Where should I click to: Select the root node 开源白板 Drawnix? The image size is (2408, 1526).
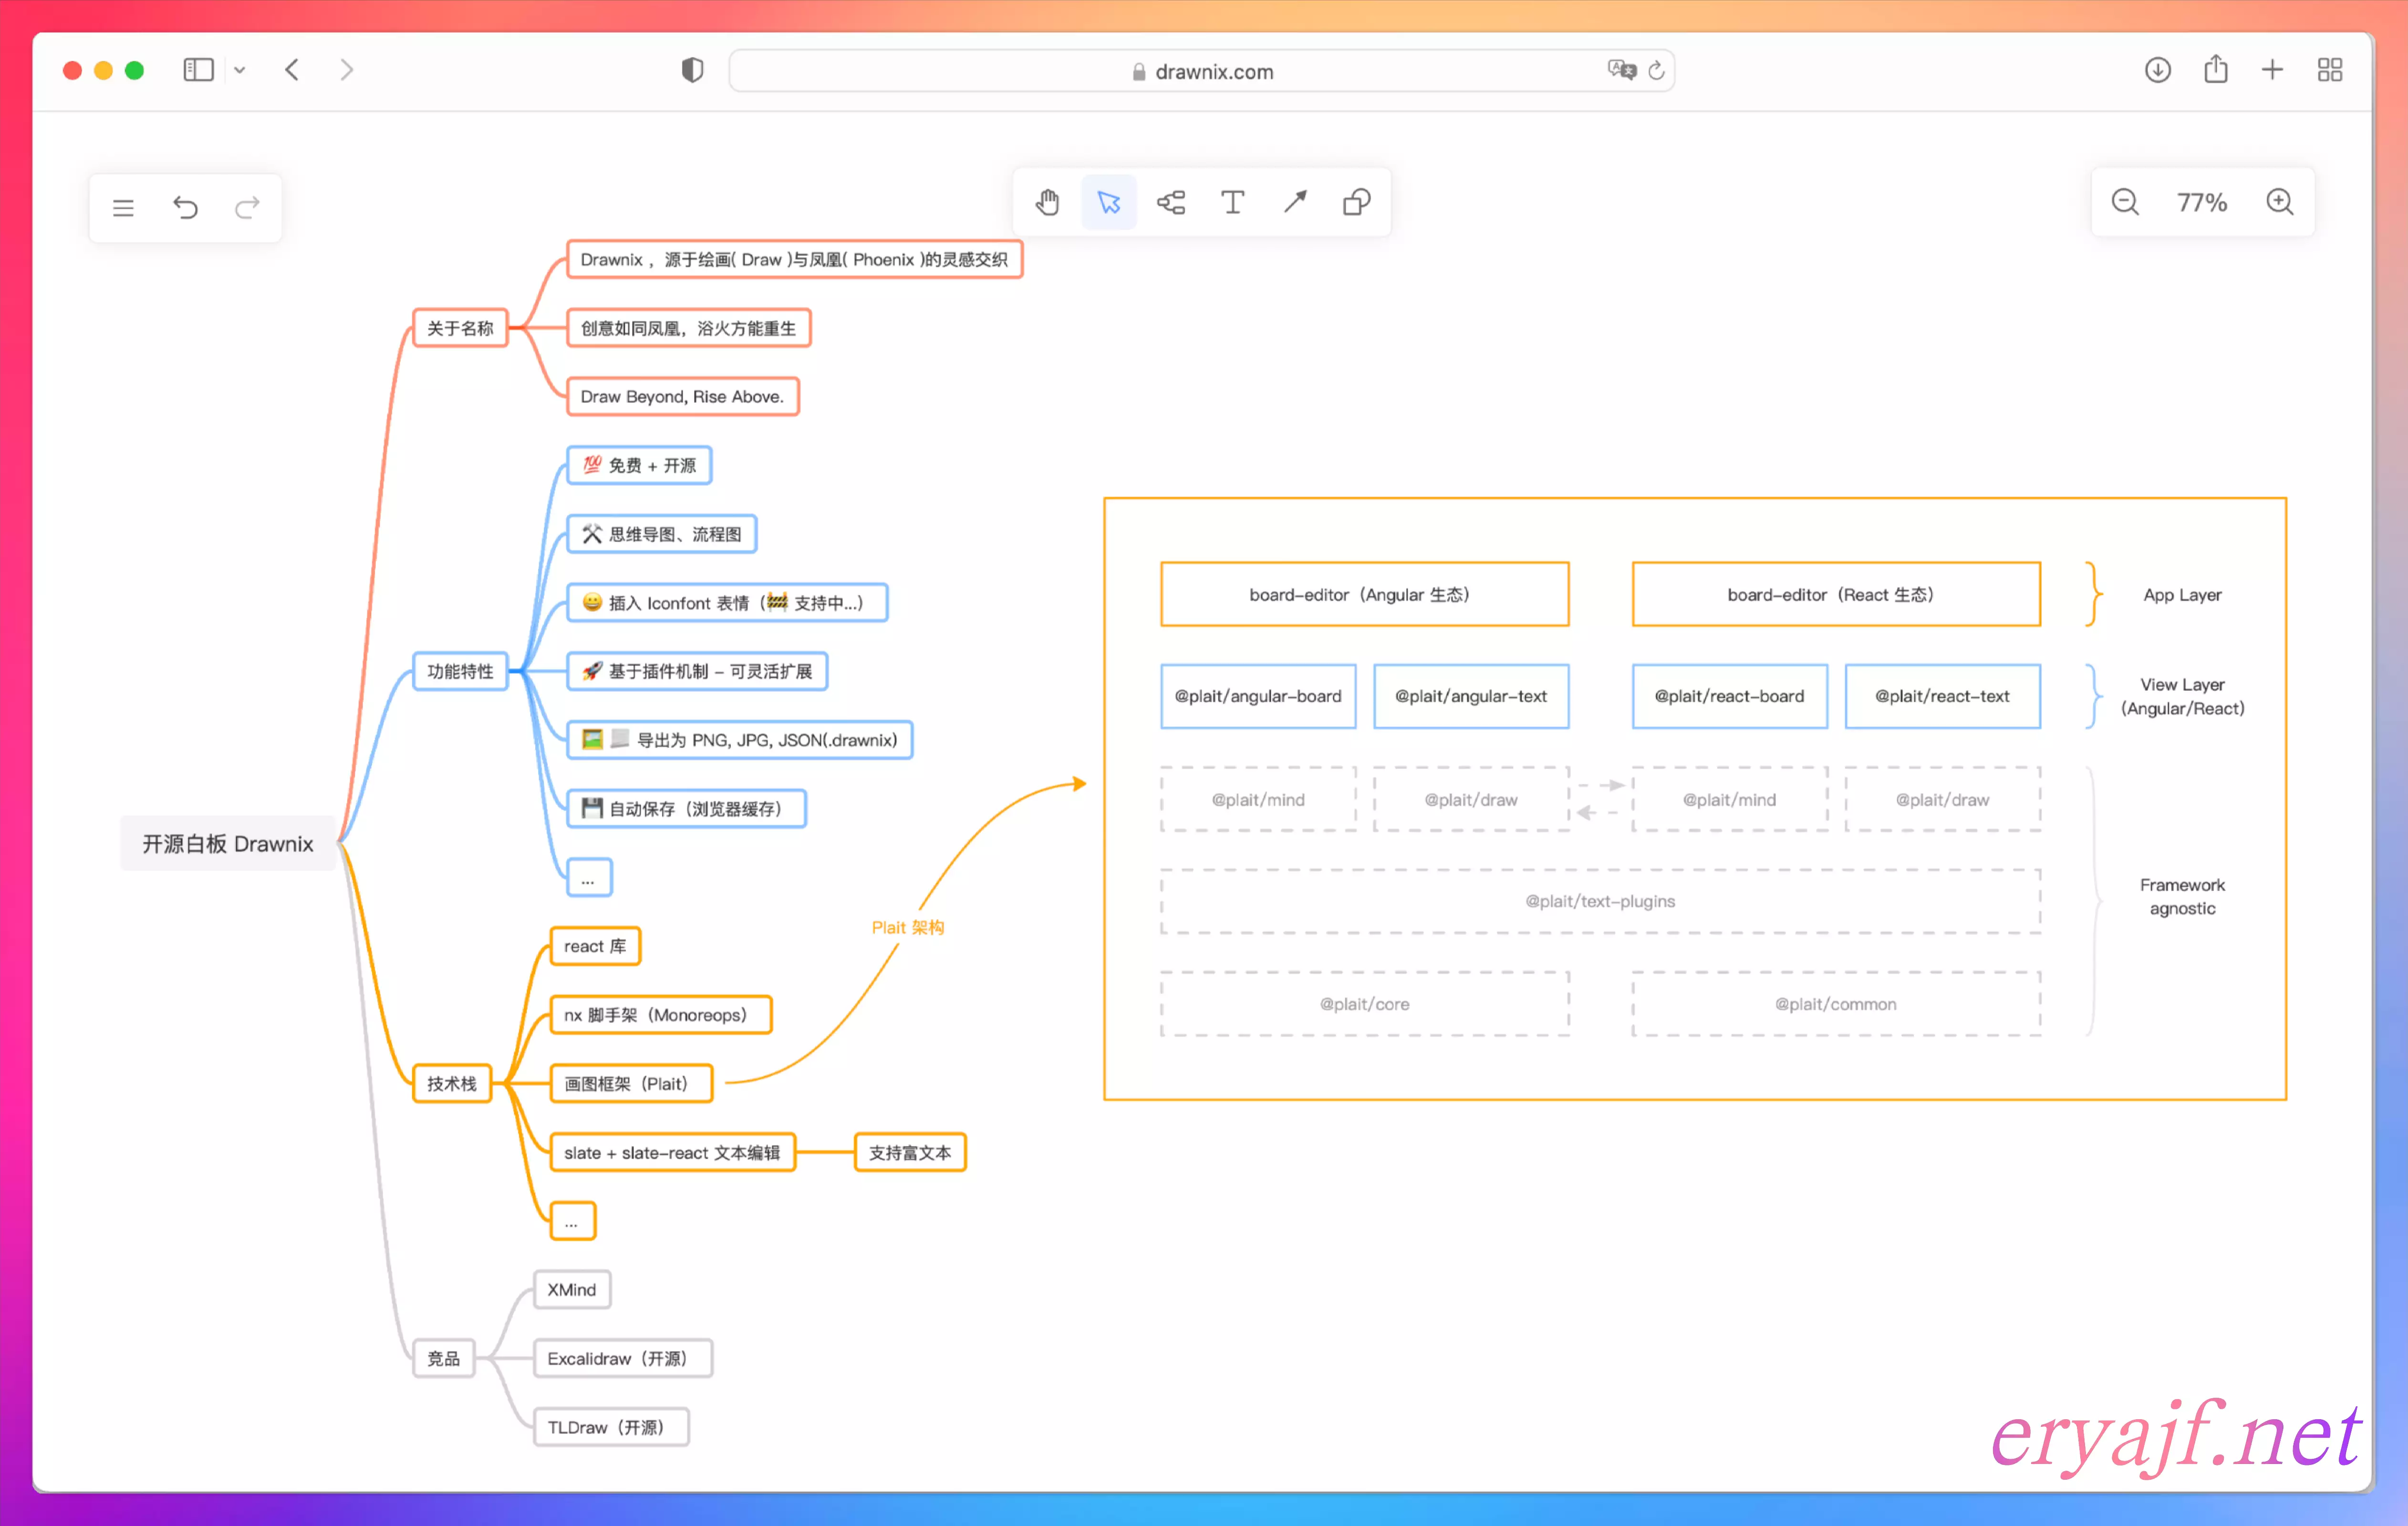pos(228,844)
